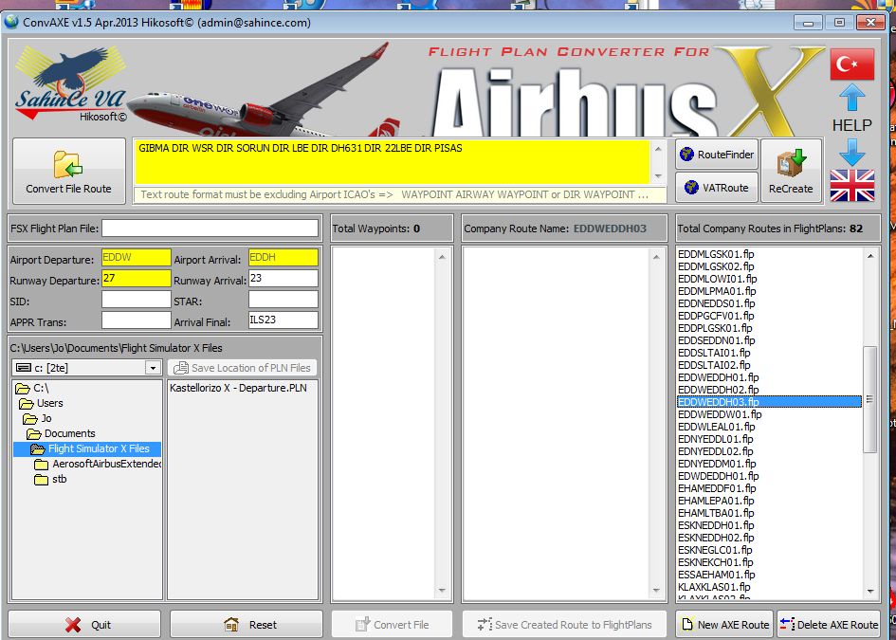The image size is (896, 640).
Task: Click Save Created Route to FlightPlans
Action: [564, 625]
